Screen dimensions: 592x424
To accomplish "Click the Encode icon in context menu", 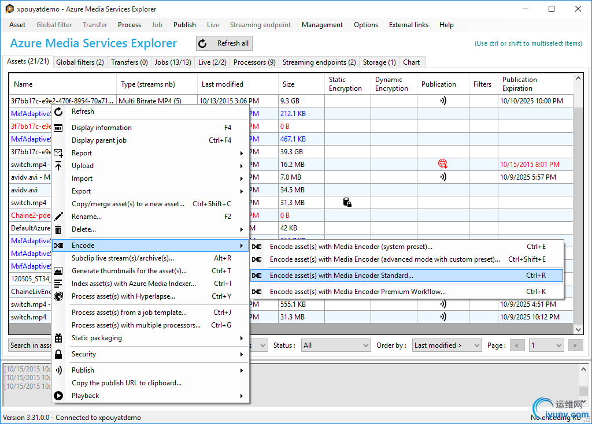I will 58,246.
